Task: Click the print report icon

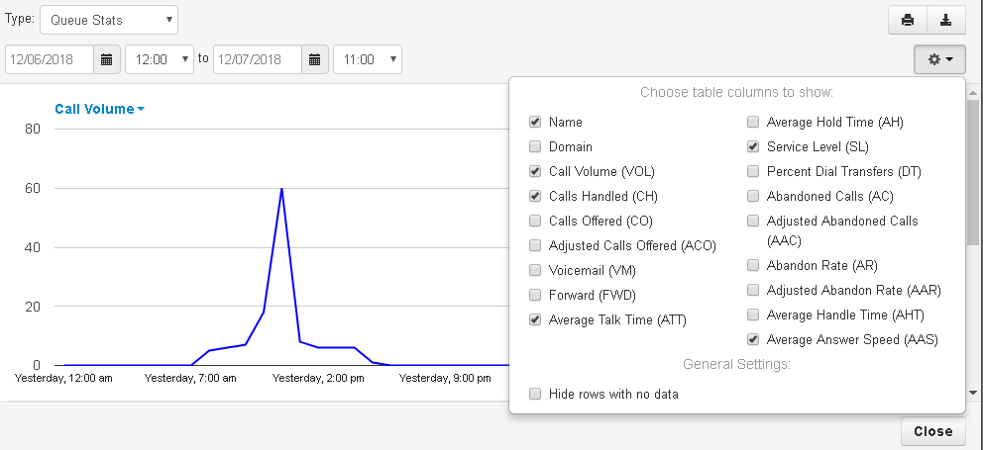Action: click(x=907, y=20)
